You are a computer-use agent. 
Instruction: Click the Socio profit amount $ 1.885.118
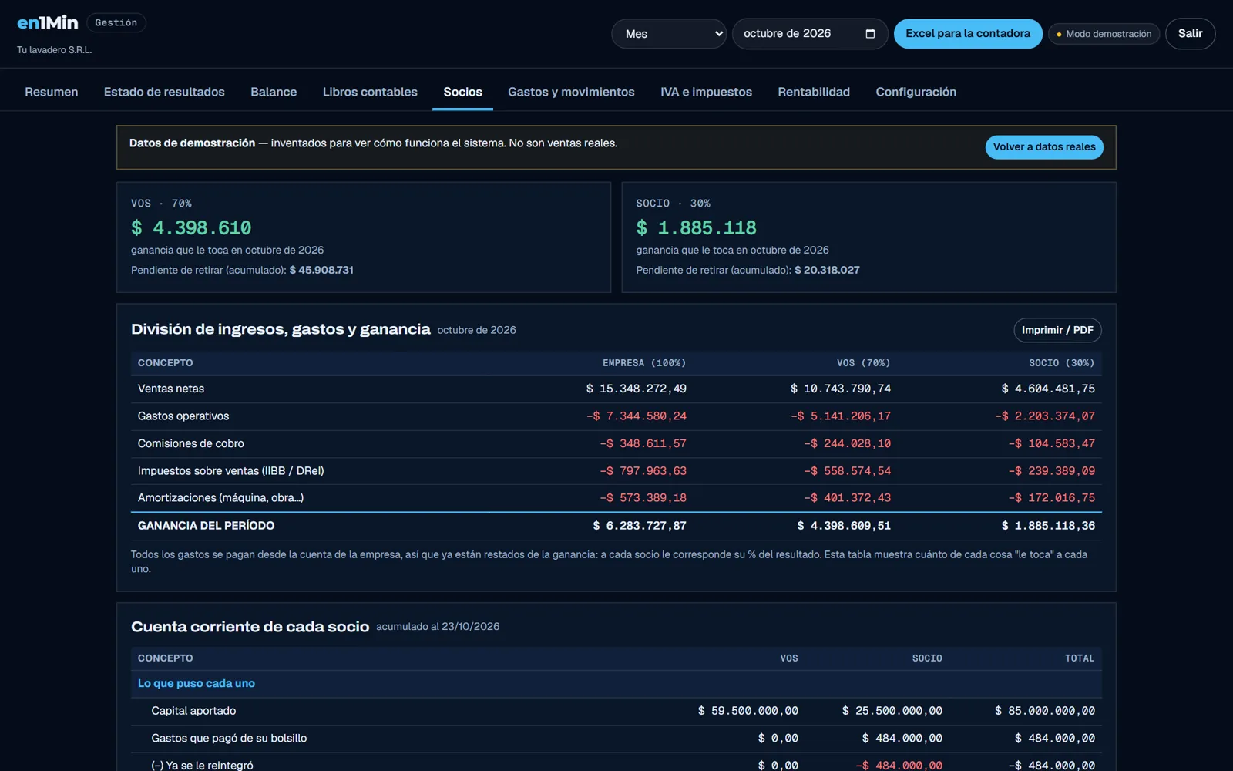click(x=696, y=228)
